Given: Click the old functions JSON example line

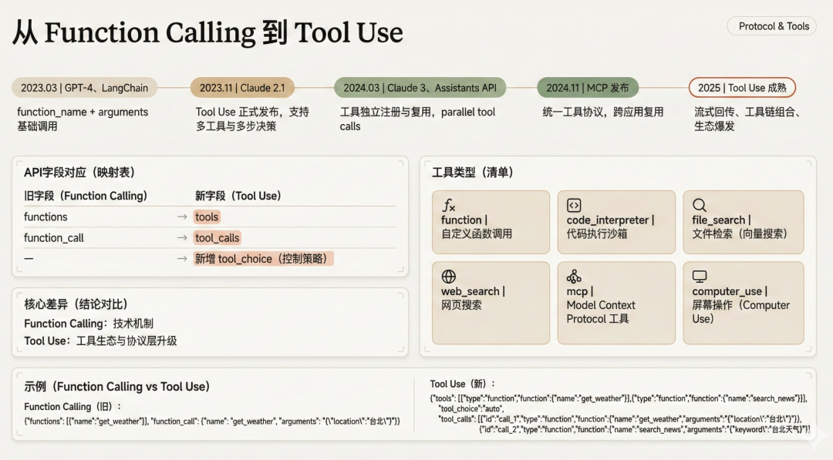Looking at the screenshot, I should tap(212, 421).
